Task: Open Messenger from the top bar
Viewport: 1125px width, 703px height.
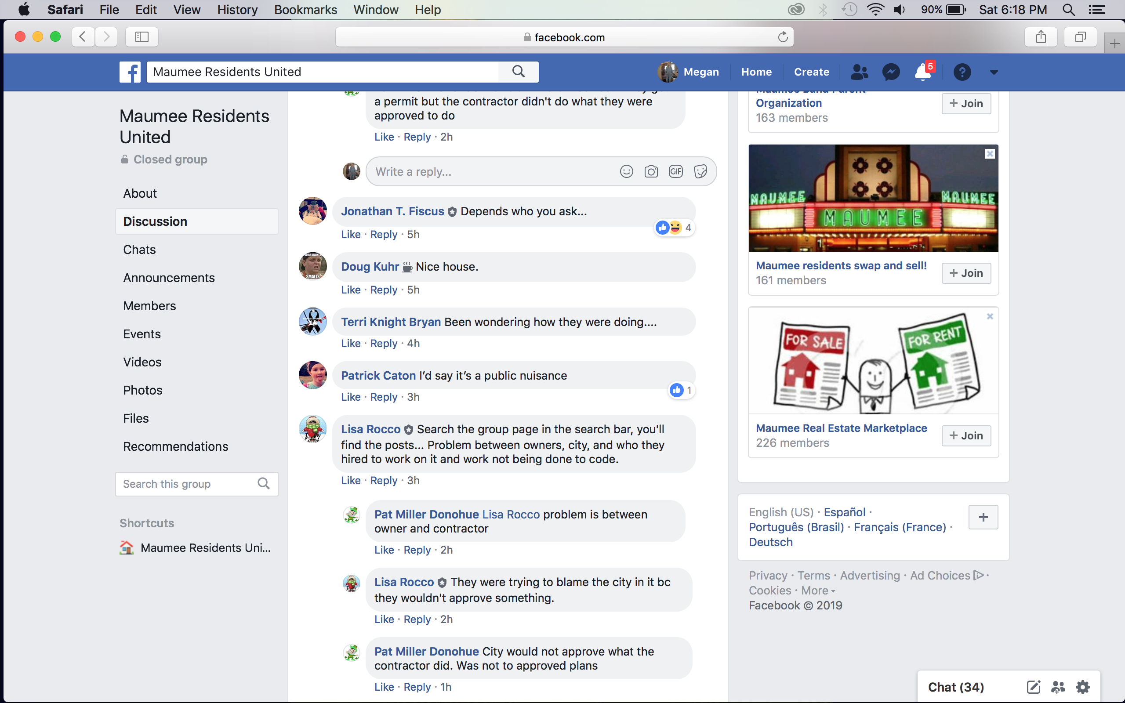Action: [x=891, y=72]
